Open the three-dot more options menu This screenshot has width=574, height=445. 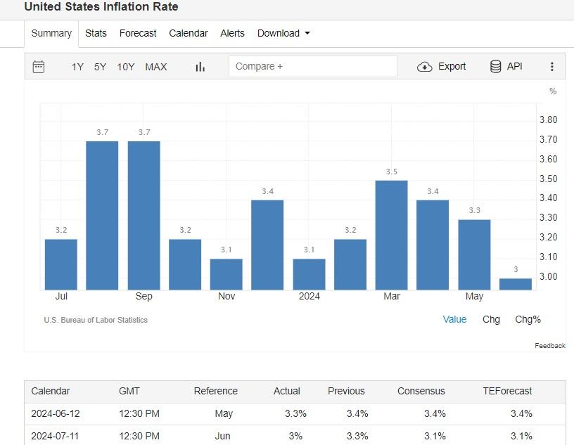pyautogui.click(x=551, y=67)
